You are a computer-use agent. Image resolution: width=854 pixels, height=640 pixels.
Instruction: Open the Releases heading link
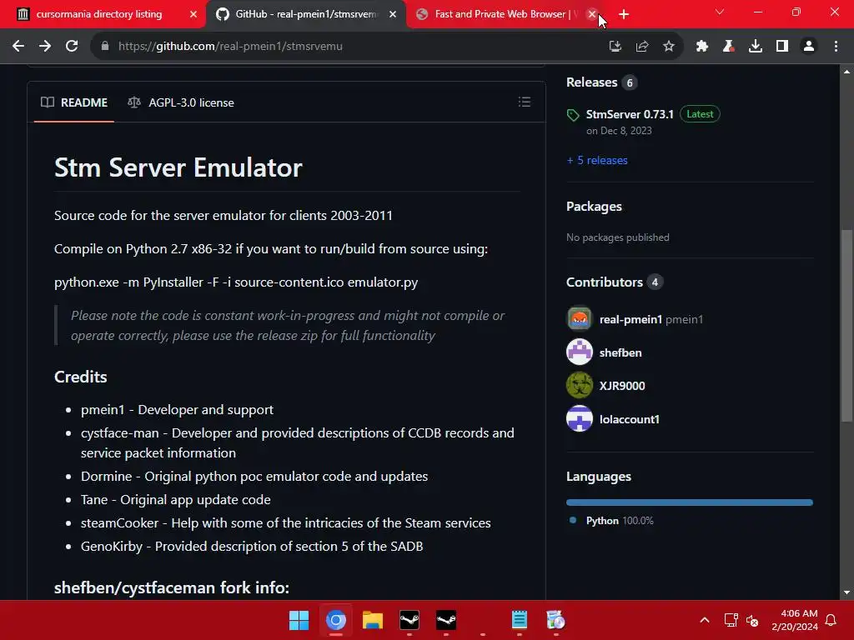(x=591, y=82)
